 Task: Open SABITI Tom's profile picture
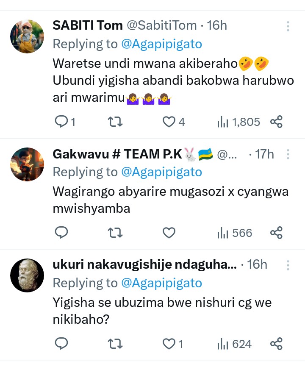(x=27, y=36)
